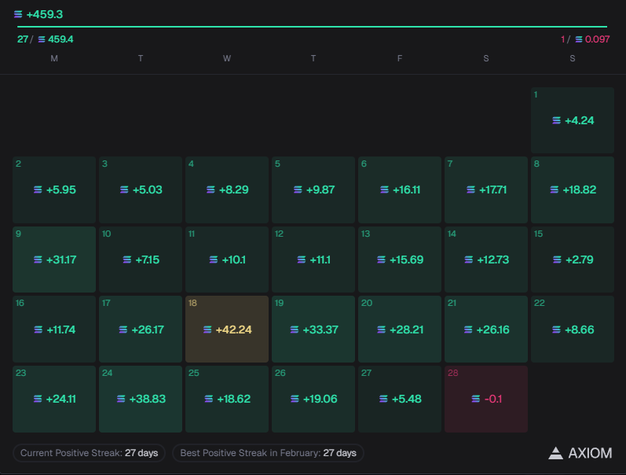Click the M weekday column header
The height and width of the screenshot is (475, 626).
coord(54,58)
